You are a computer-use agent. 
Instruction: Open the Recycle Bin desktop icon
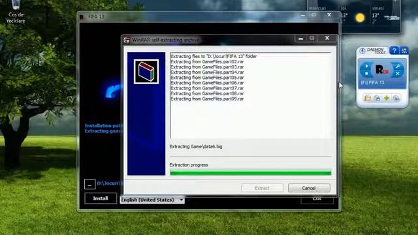point(16,10)
